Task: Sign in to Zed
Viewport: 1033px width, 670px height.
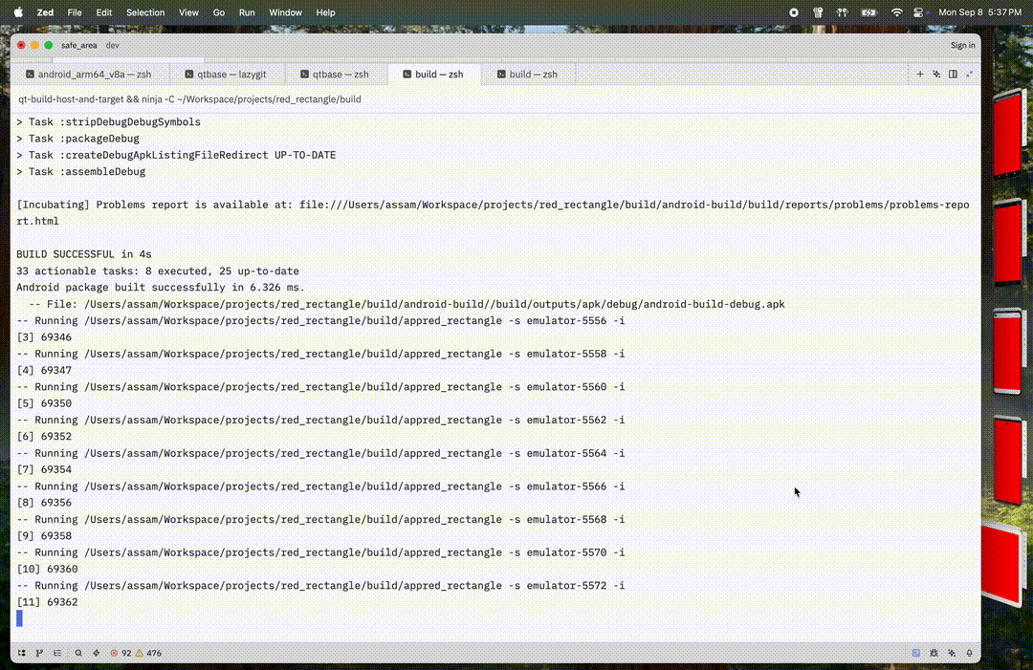Action: pos(962,46)
